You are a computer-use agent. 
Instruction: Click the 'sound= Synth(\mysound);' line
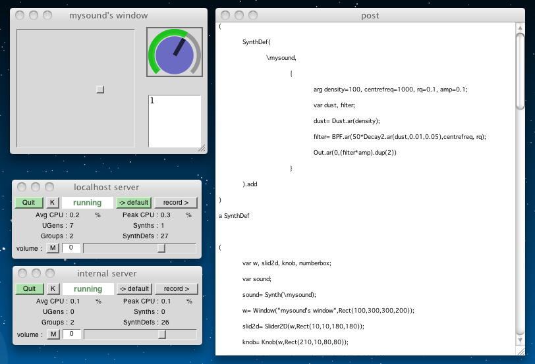point(279,294)
